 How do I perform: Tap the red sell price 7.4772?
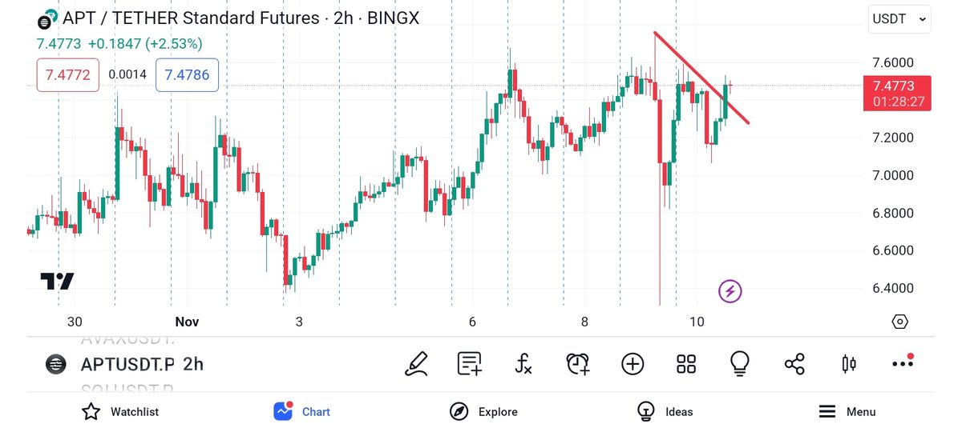(68, 75)
